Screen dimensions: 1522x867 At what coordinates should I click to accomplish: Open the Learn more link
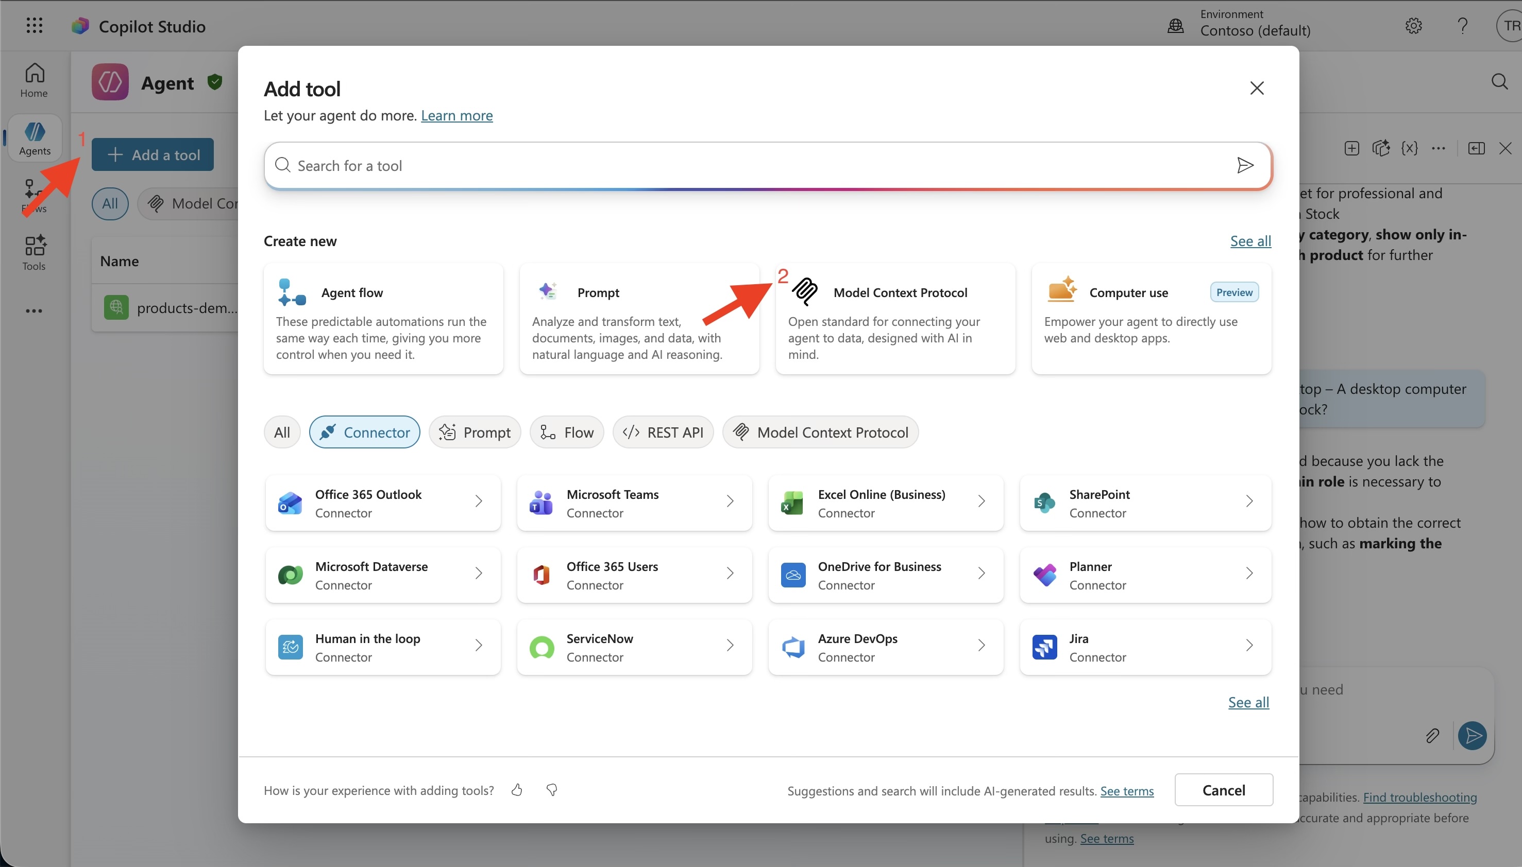coord(456,115)
